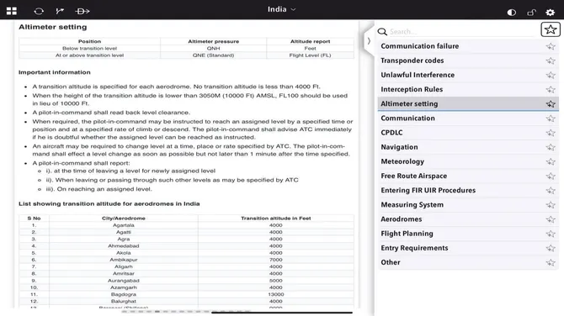Star the Flight Planning entry

(x=551, y=234)
